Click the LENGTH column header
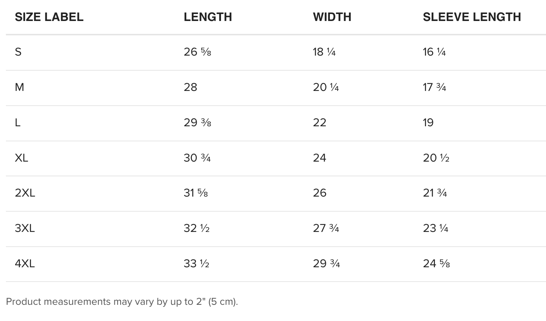 coord(208,17)
